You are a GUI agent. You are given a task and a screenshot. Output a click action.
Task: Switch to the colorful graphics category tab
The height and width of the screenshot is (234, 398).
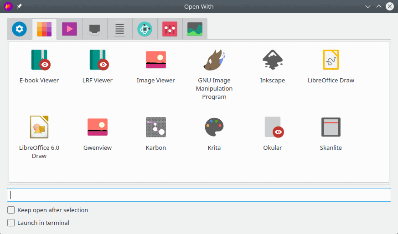[x=44, y=29]
